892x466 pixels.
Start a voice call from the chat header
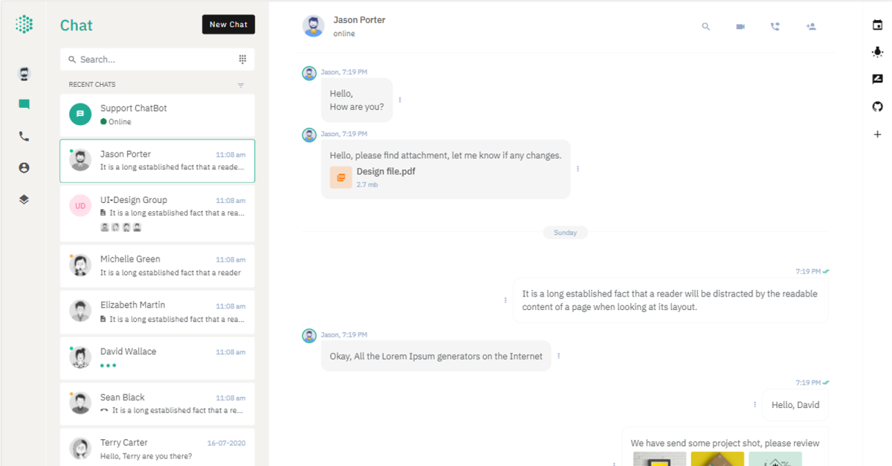pos(775,26)
